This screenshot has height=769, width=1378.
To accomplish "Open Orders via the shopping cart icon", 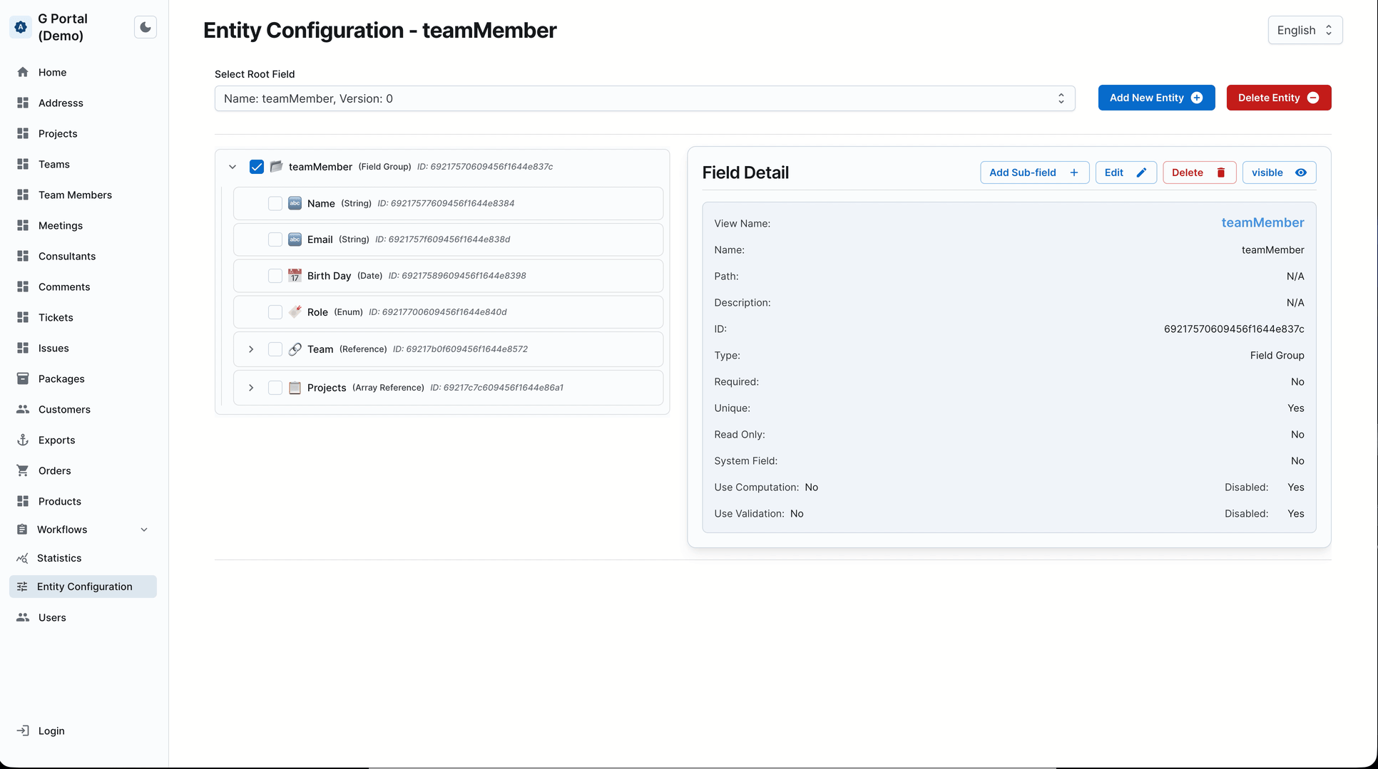I will pyautogui.click(x=23, y=470).
